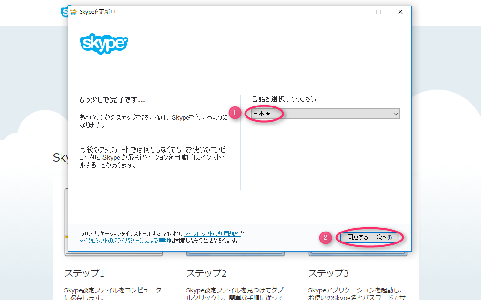The width and height of the screenshot is (481, 300).
Task: Click the もう少しで完了です... heading
Action: tap(112, 100)
